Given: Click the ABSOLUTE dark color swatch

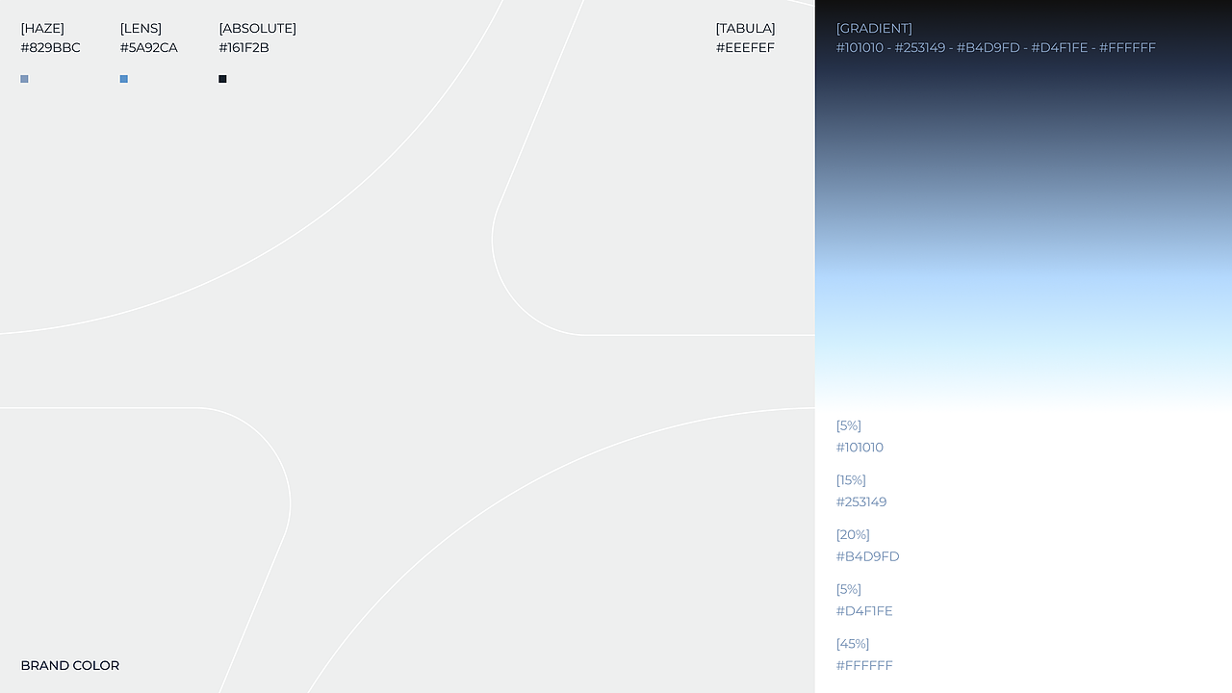Looking at the screenshot, I should point(222,79).
